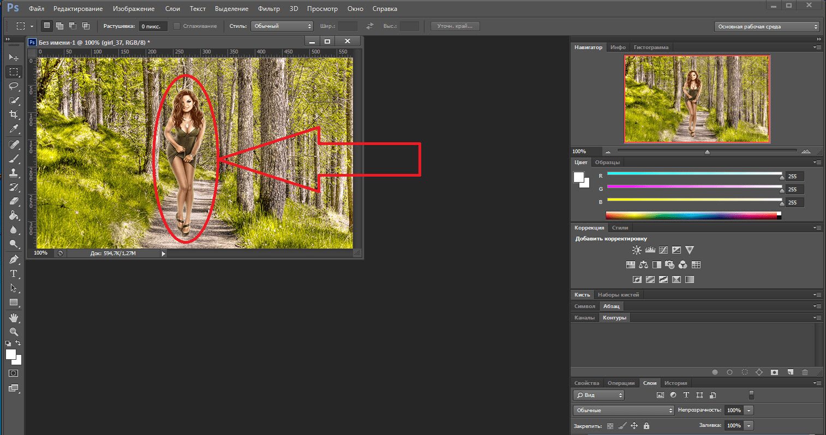Select the Pen tool
This screenshot has width=826, height=435.
(14, 259)
